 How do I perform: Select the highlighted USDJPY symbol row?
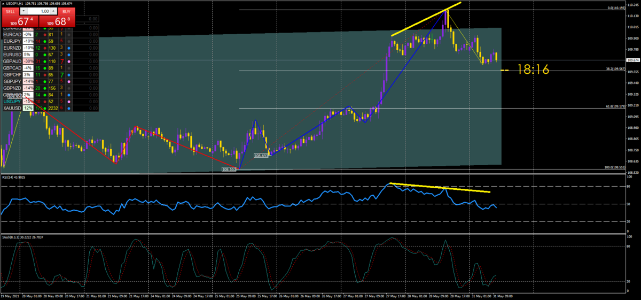[x=12, y=101]
